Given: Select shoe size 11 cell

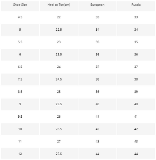Looking at the screenshot, I should [20, 141].
